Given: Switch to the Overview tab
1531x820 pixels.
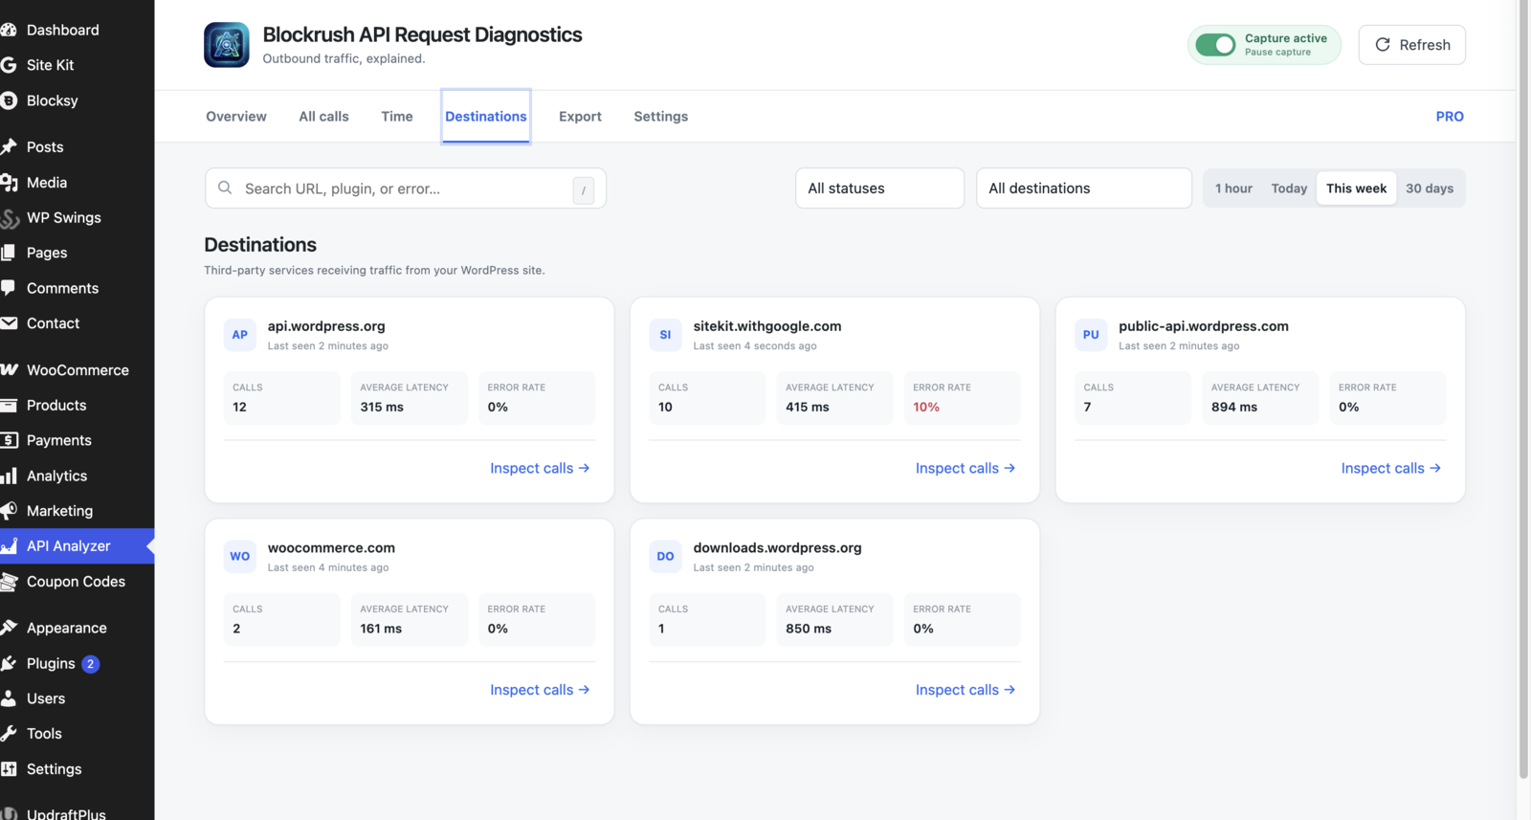Looking at the screenshot, I should (236, 117).
